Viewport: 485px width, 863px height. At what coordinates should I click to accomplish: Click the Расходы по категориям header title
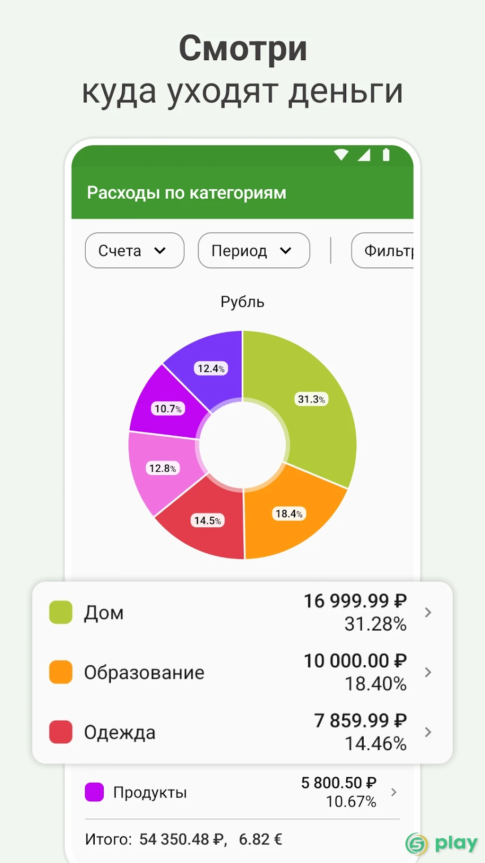click(x=187, y=193)
